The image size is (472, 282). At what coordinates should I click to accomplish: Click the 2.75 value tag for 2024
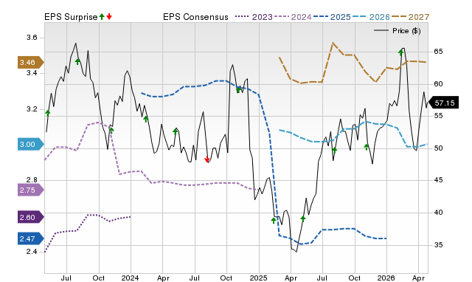[31, 190]
